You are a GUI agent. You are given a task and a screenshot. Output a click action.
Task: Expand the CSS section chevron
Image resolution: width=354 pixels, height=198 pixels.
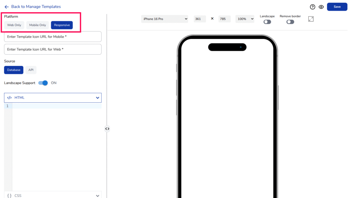97,196
